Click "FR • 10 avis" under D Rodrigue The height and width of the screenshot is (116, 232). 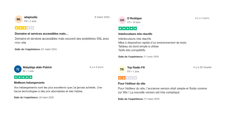[x=134, y=22]
